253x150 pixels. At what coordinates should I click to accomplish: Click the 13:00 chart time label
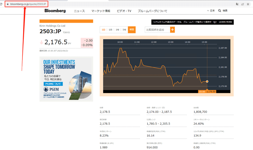click(x=171, y=42)
